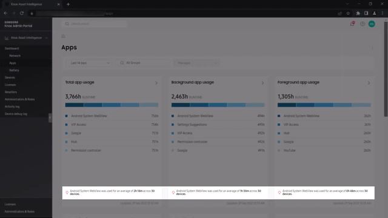Image resolution: width=388 pixels, height=218 pixels.
Task: Click the 2,463h background usage value
Action: point(179,96)
